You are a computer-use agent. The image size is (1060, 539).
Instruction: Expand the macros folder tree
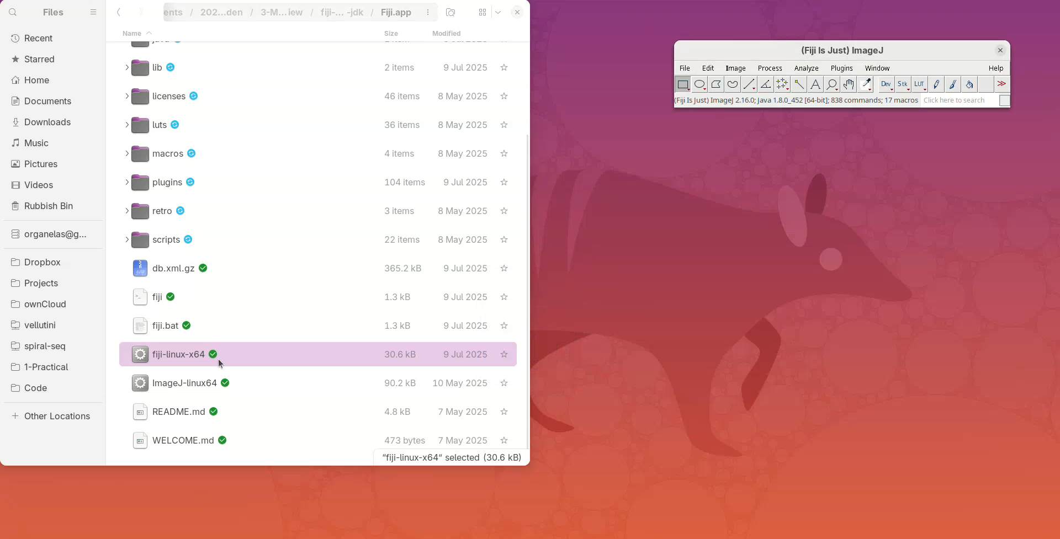126,153
